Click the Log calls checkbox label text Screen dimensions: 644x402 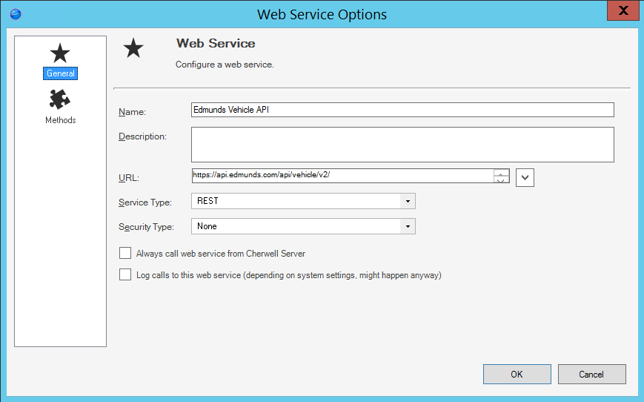[x=289, y=275]
